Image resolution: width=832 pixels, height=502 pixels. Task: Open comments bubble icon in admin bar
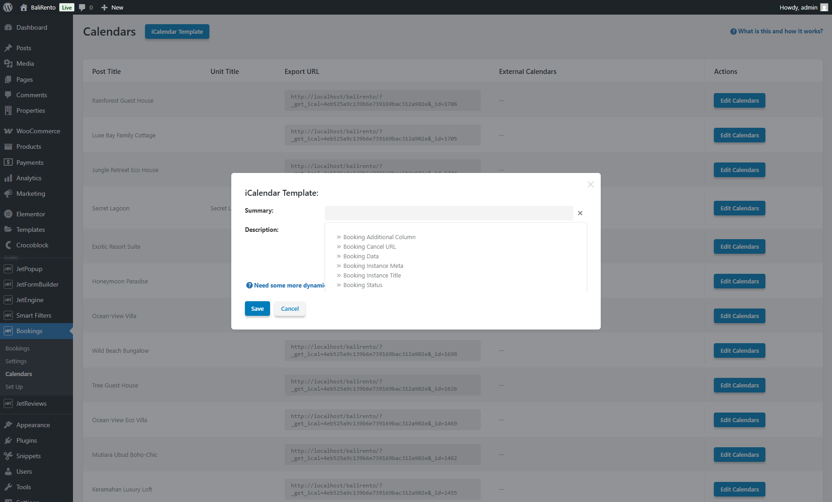point(82,7)
